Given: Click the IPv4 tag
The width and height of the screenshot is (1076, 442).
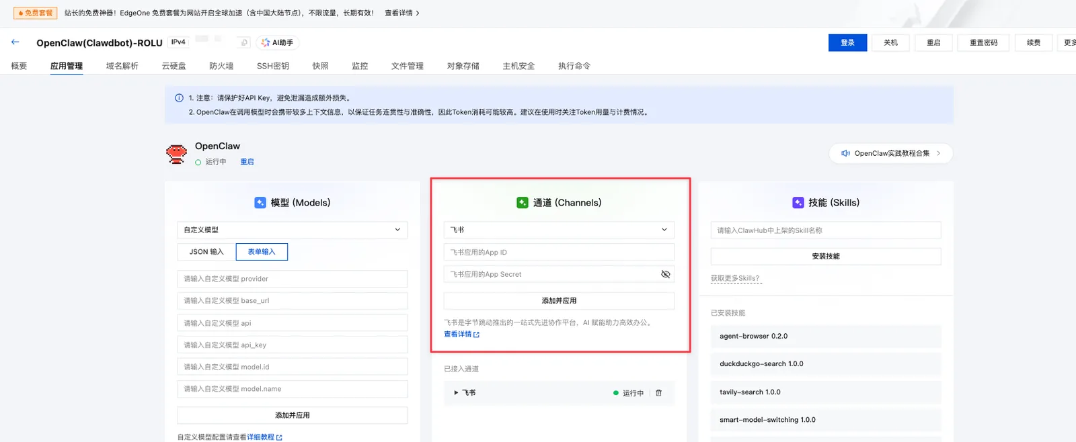Looking at the screenshot, I should [178, 42].
